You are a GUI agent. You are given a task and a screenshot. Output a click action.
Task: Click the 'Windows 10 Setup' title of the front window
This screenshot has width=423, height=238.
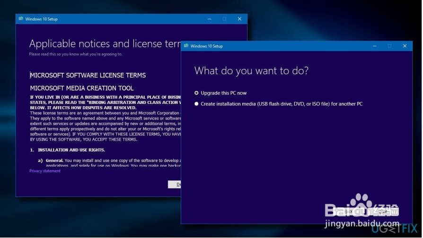[207, 46]
